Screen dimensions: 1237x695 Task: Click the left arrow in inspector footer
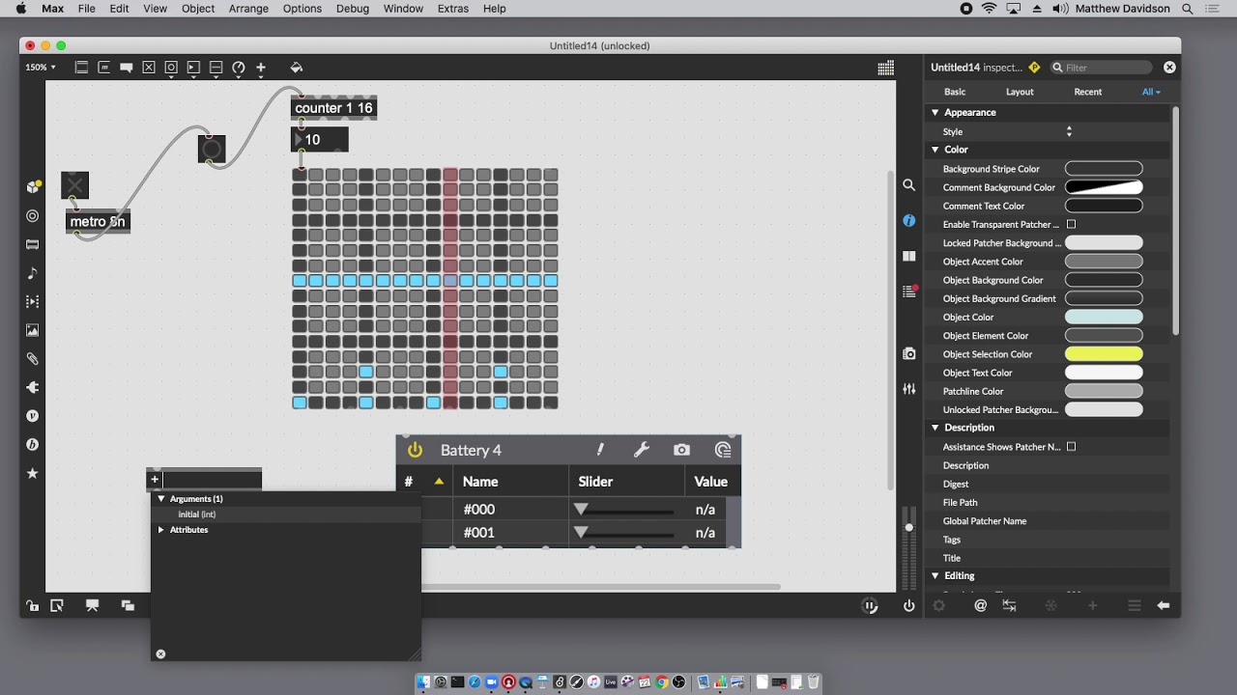click(x=1164, y=605)
